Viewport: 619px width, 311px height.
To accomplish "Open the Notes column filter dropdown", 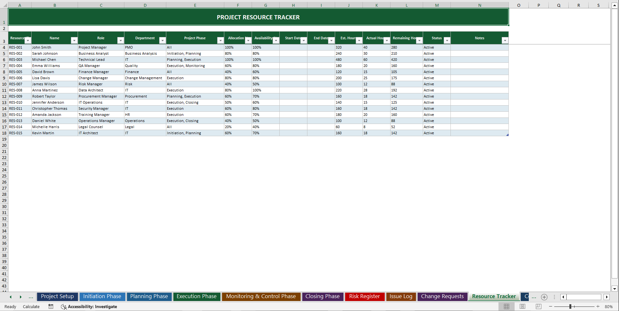I will coord(505,41).
